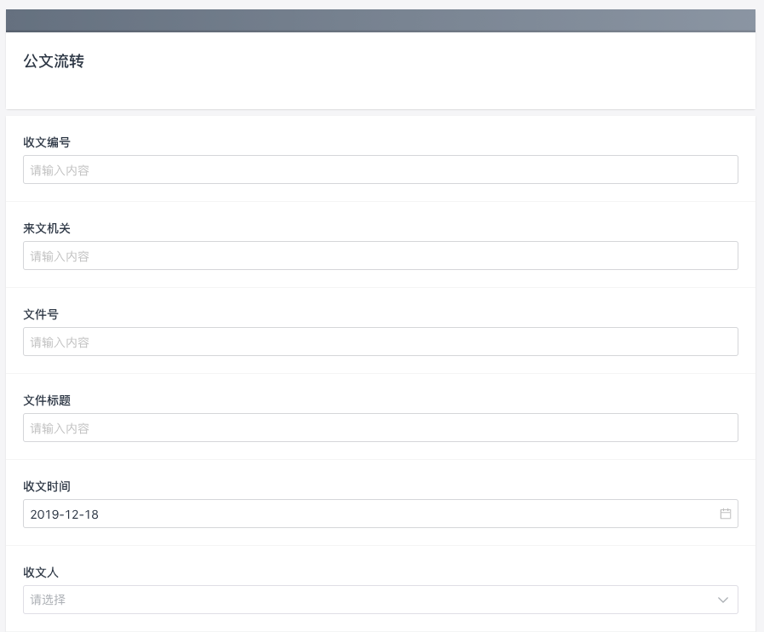
Task: Click the gray gradient header banner
Action: pyautogui.click(x=381, y=21)
